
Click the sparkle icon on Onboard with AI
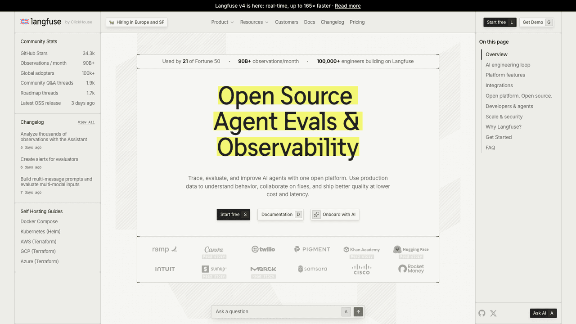coord(316,215)
